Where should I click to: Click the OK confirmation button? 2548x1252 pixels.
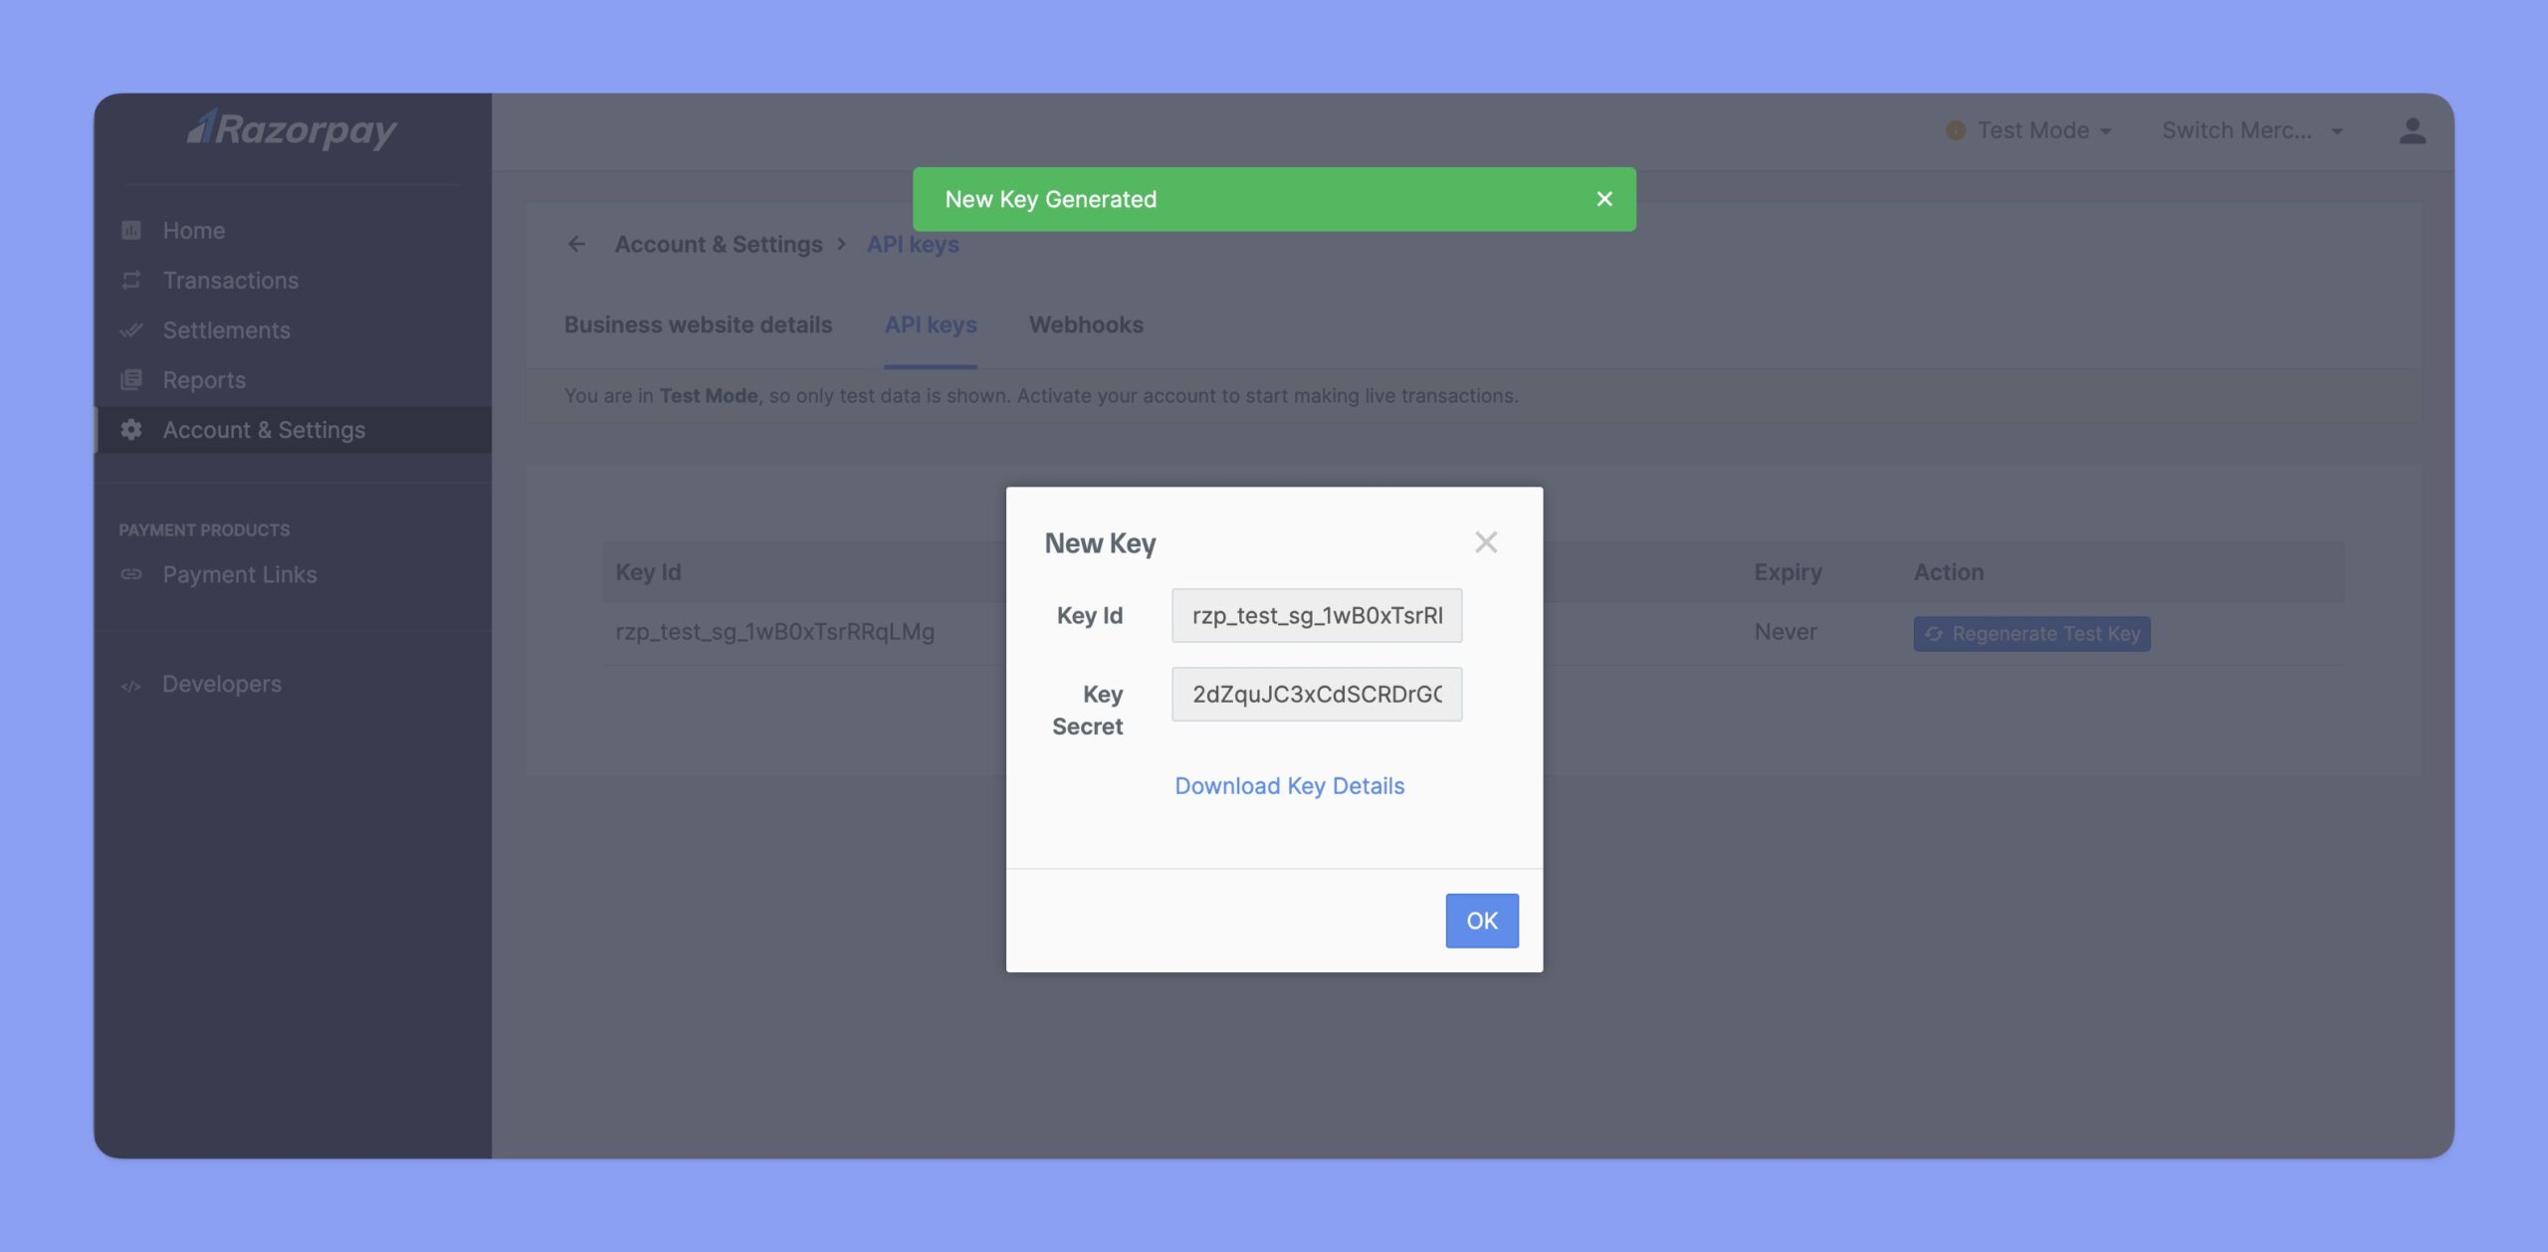[x=1480, y=920]
